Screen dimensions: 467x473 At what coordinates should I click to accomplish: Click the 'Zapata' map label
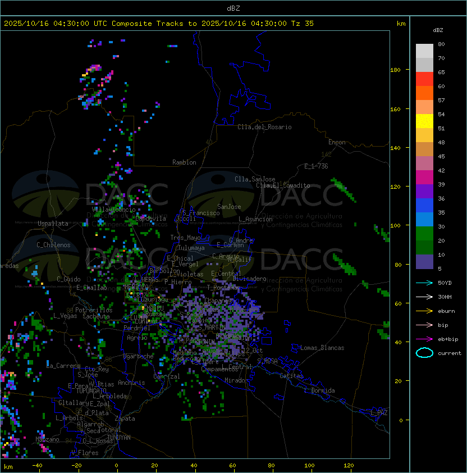click(125, 419)
